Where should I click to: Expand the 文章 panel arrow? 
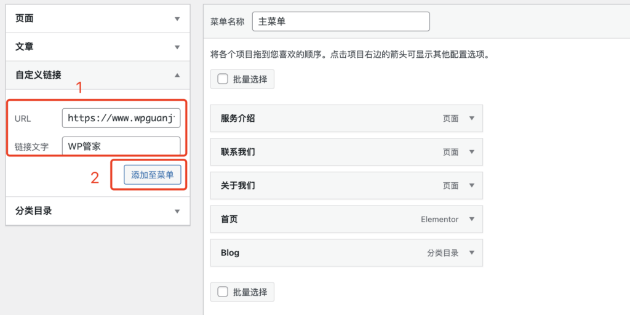[x=177, y=47]
